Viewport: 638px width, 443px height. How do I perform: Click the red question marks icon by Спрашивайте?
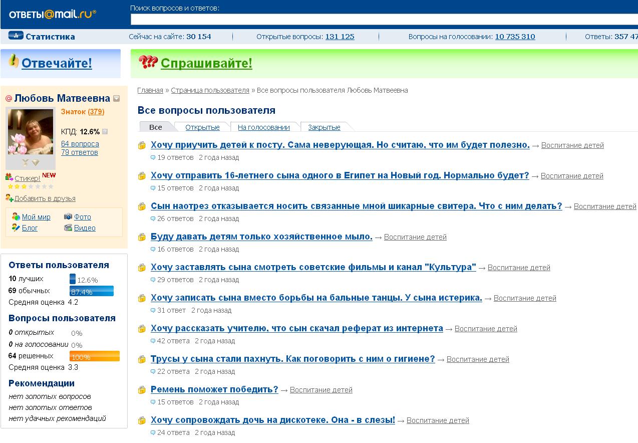coord(148,62)
